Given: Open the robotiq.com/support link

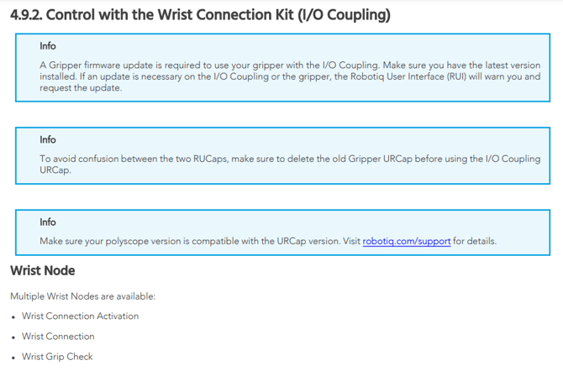Looking at the screenshot, I should [407, 241].
